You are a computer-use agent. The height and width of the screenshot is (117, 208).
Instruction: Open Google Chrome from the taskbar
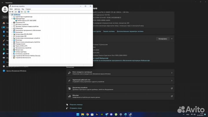click(88, 114)
